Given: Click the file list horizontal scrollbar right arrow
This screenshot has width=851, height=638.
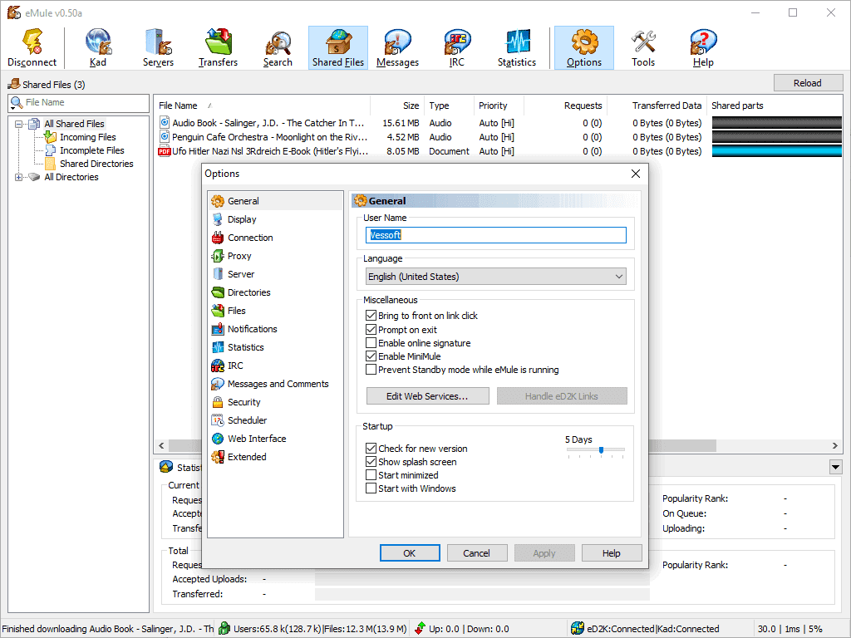Looking at the screenshot, I should tap(834, 445).
